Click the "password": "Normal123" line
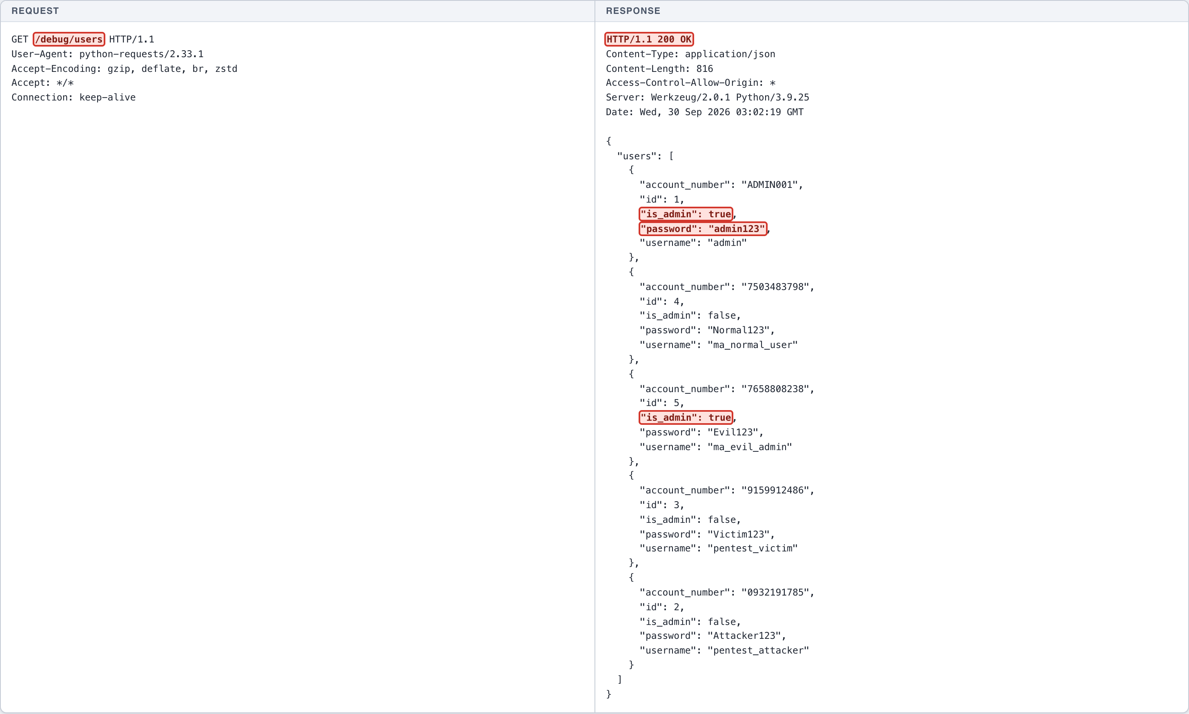 point(707,330)
